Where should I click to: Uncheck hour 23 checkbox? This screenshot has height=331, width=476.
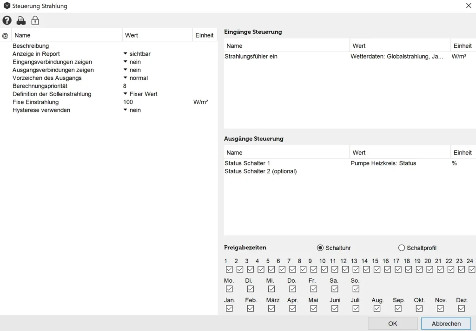coord(461,269)
